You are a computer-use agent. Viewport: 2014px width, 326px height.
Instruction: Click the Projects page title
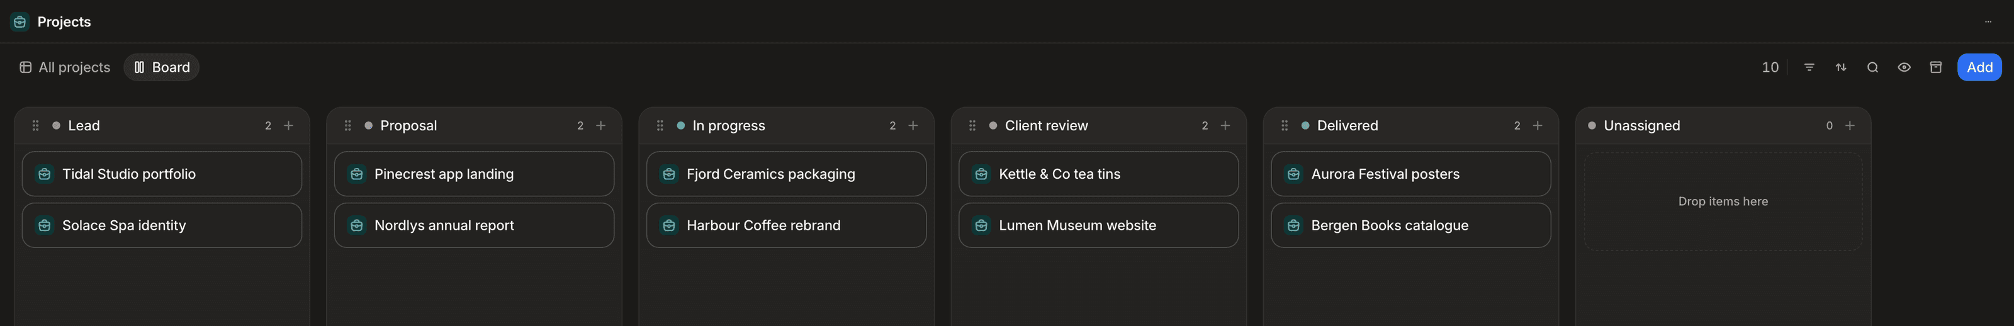coord(64,22)
